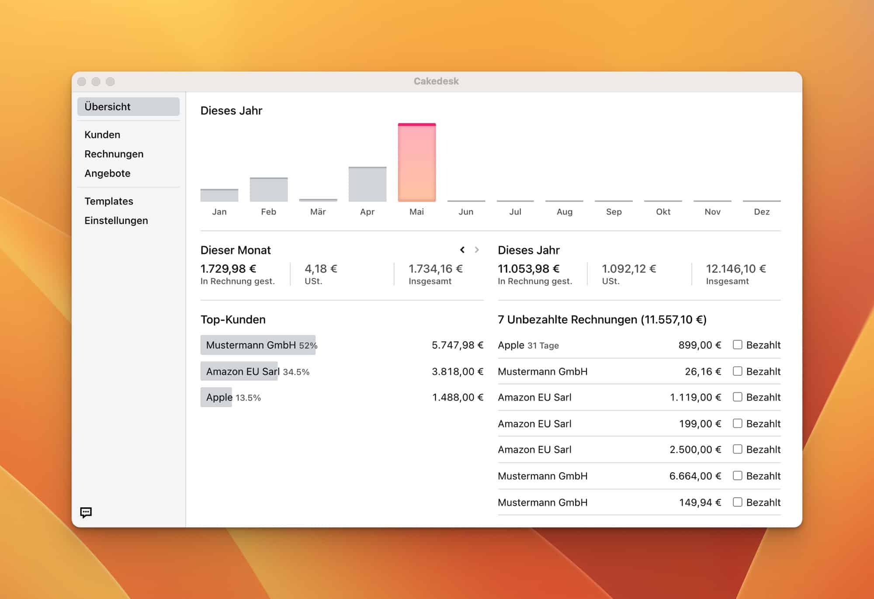This screenshot has width=874, height=599.
Task: Open the Kunden section
Action: [102, 135]
